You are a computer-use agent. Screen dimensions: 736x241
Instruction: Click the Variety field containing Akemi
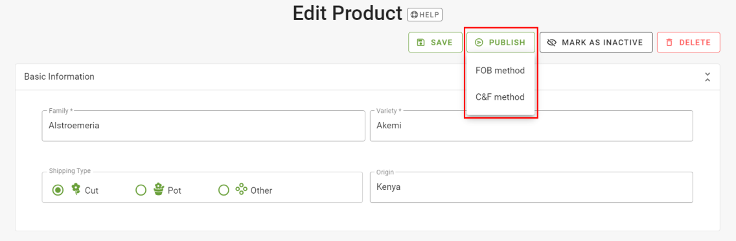click(x=531, y=126)
